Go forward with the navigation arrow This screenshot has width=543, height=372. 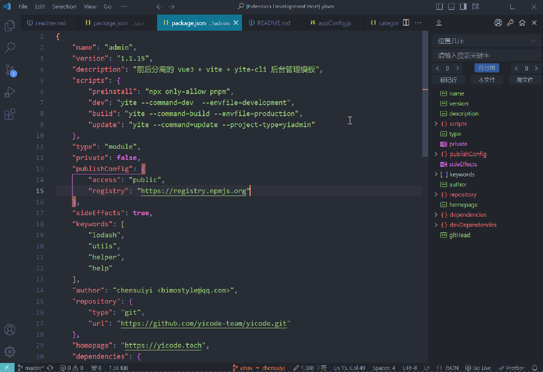pyautogui.click(x=172, y=7)
